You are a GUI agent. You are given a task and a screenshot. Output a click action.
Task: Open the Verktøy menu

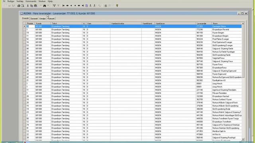click(x=20, y=1)
